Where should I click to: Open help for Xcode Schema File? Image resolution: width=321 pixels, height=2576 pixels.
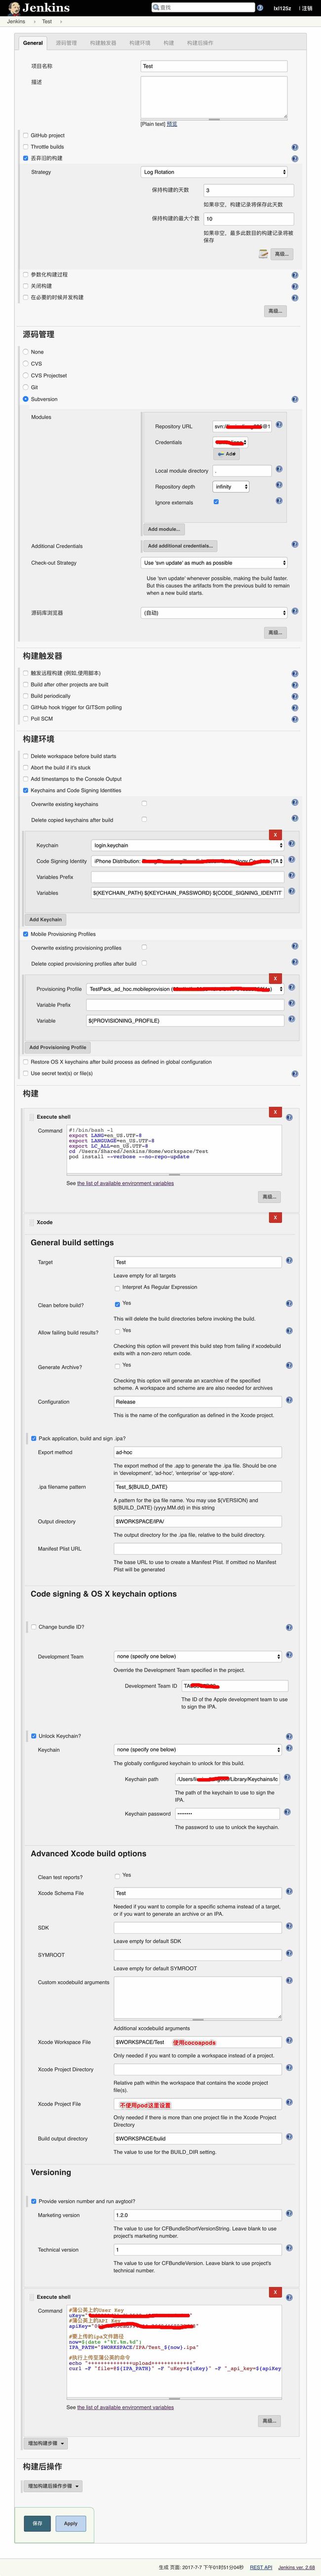click(x=289, y=1892)
